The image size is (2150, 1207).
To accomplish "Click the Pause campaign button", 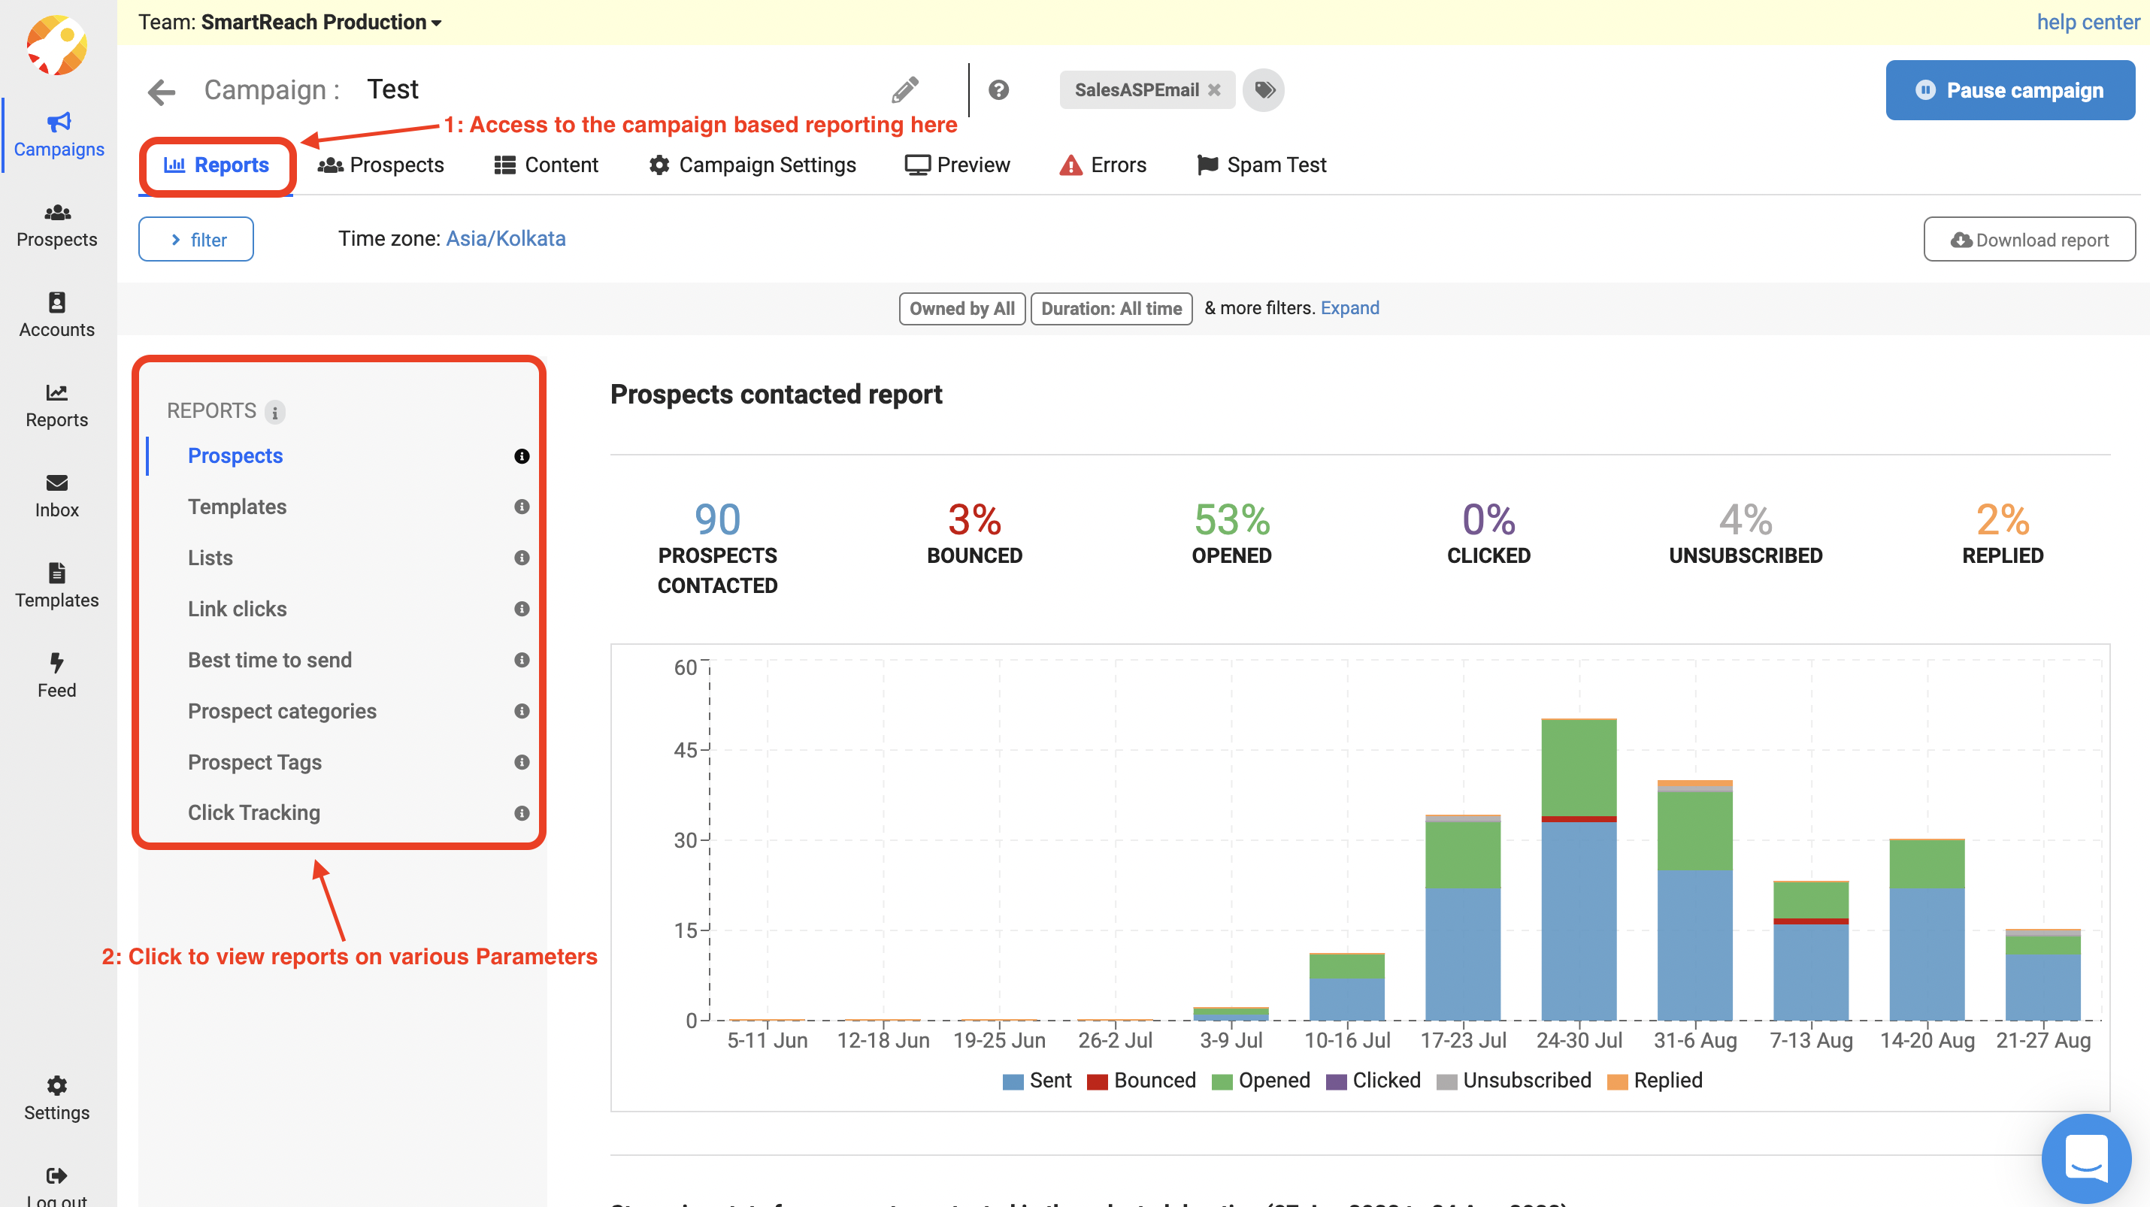I will (x=2009, y=90).
